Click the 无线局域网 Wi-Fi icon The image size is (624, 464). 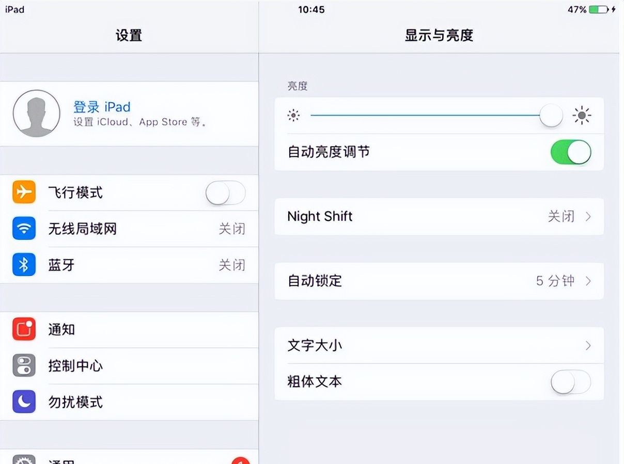[x=23, y=229]
